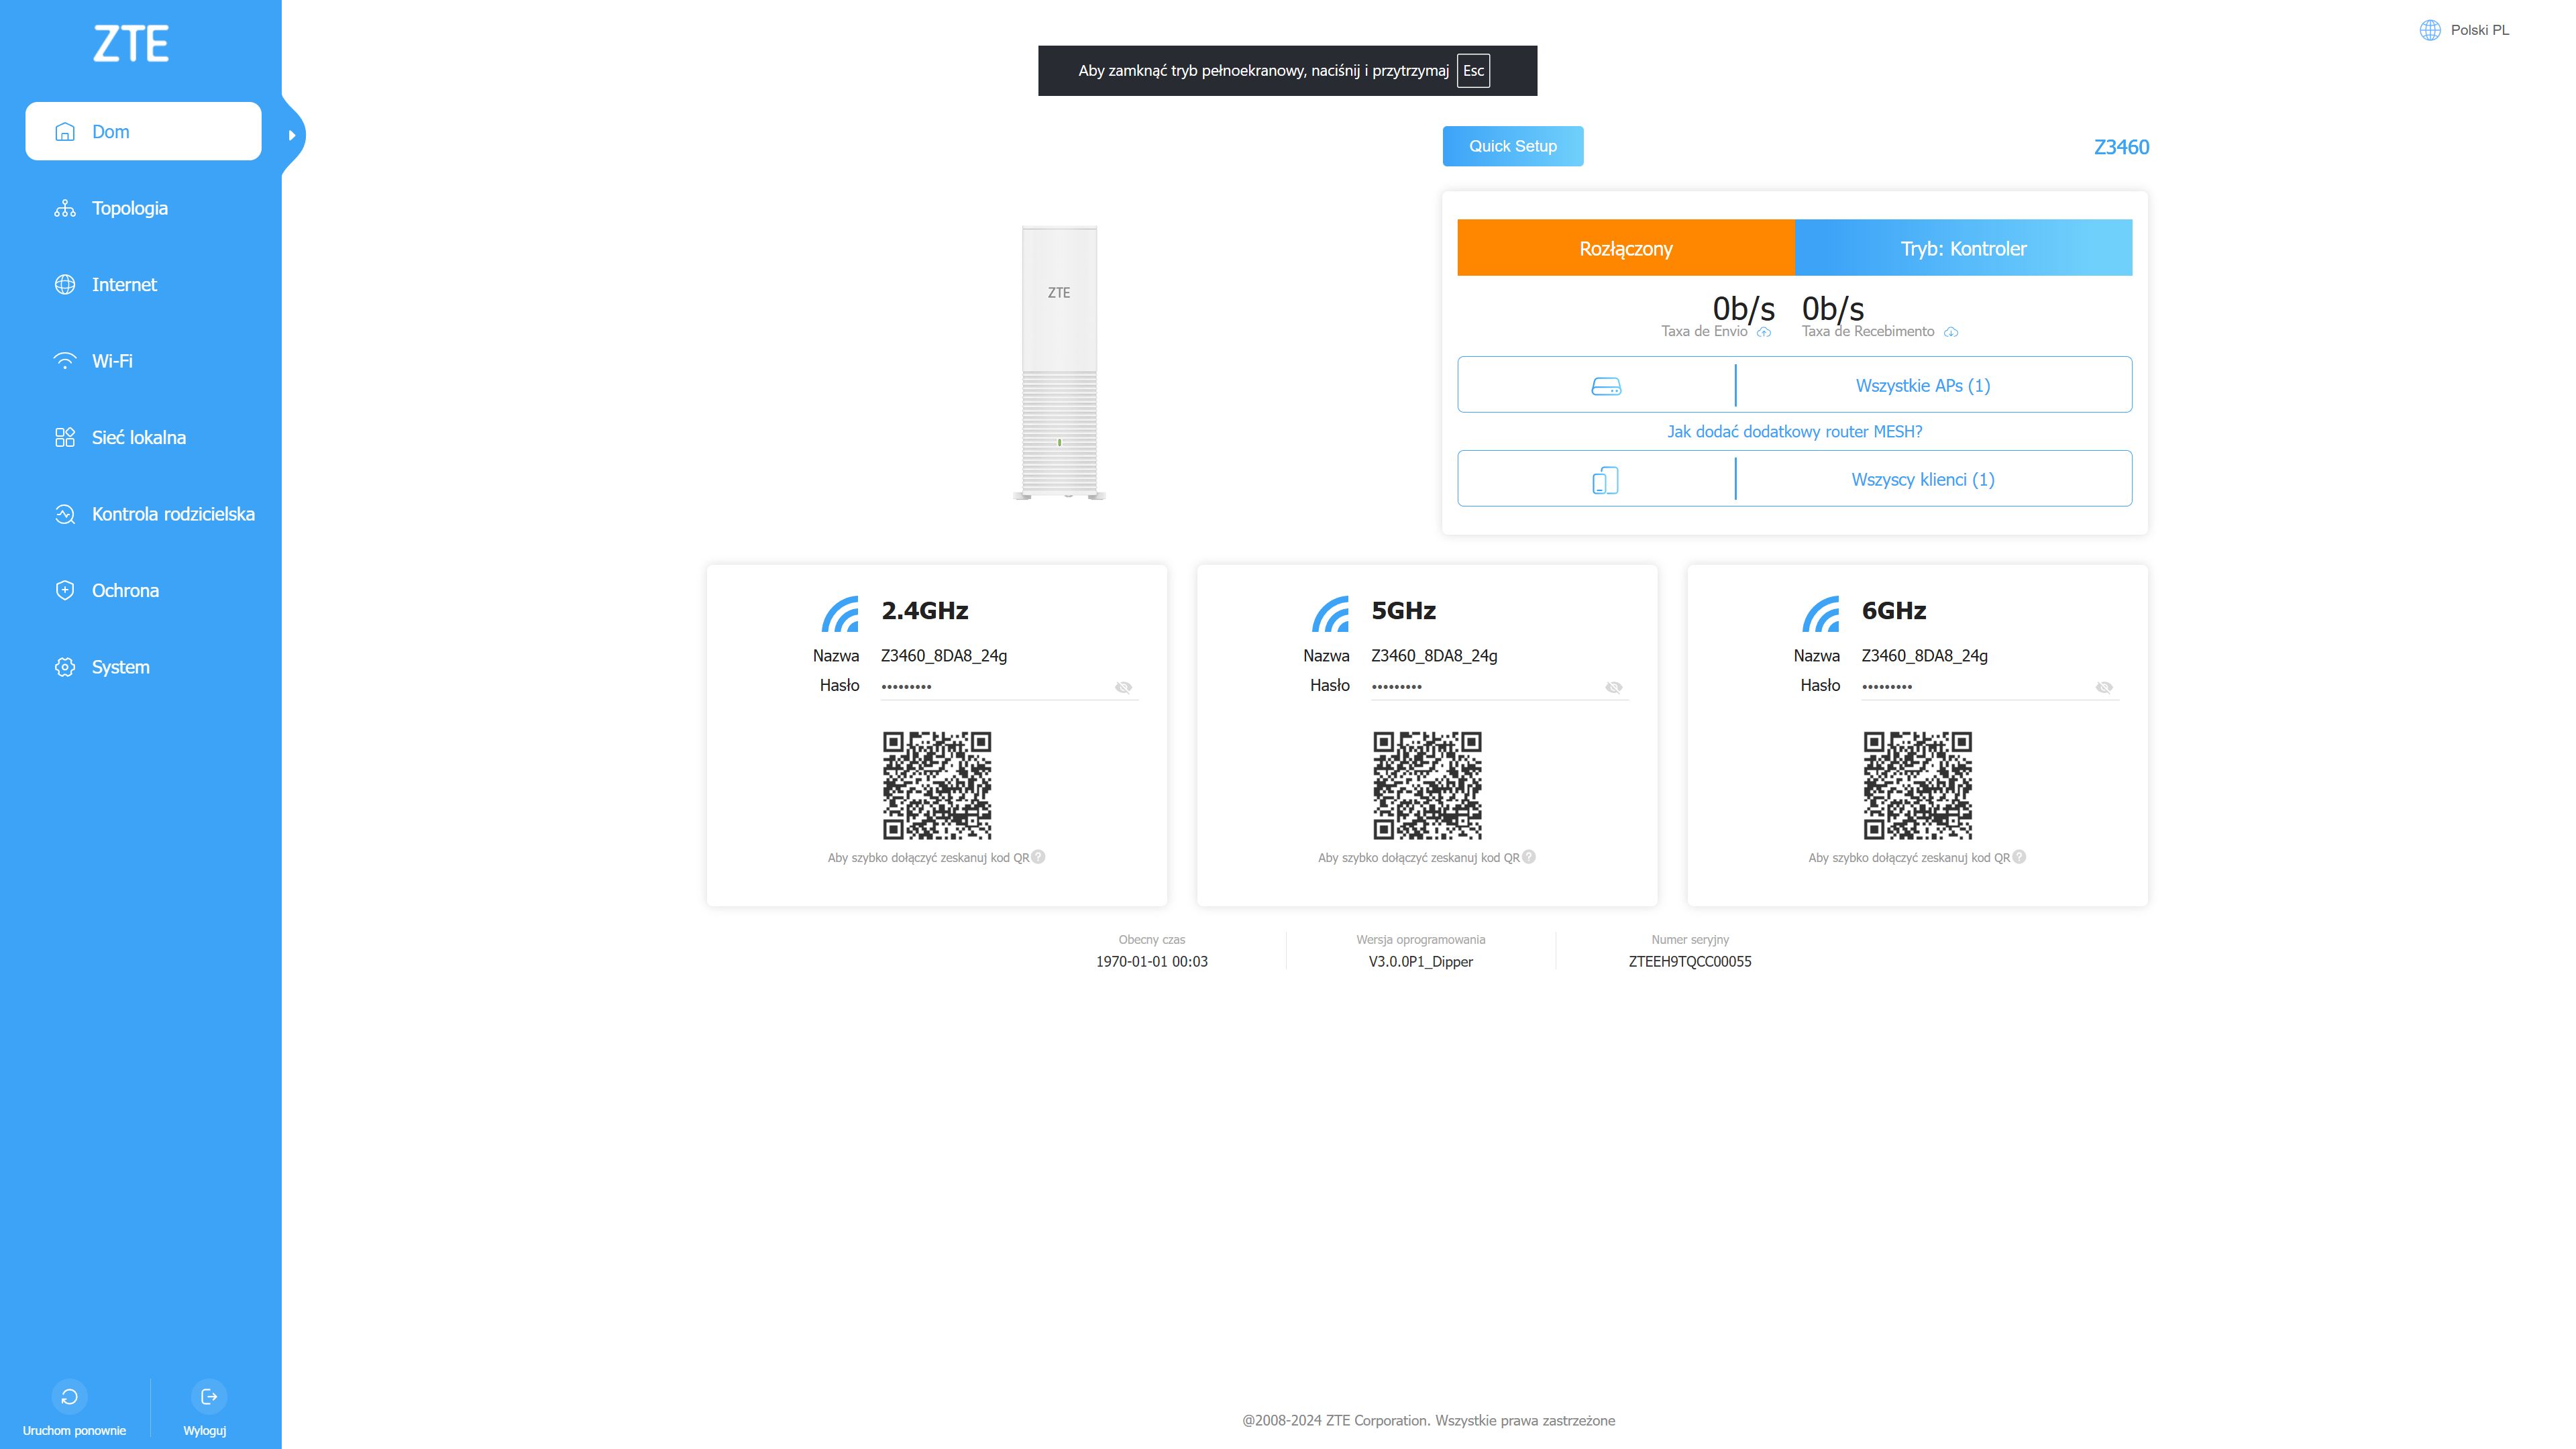The image size is (2576, 1449).
Task: Click the QR help question mark under 2.4GHz
Action: click(1038, 857)
